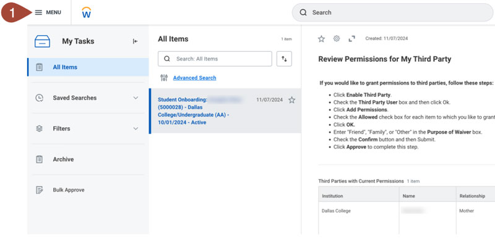The image size is (495, 247).
Task: Open the hamburger MENU icon
Action: click(x=38, y=12)
